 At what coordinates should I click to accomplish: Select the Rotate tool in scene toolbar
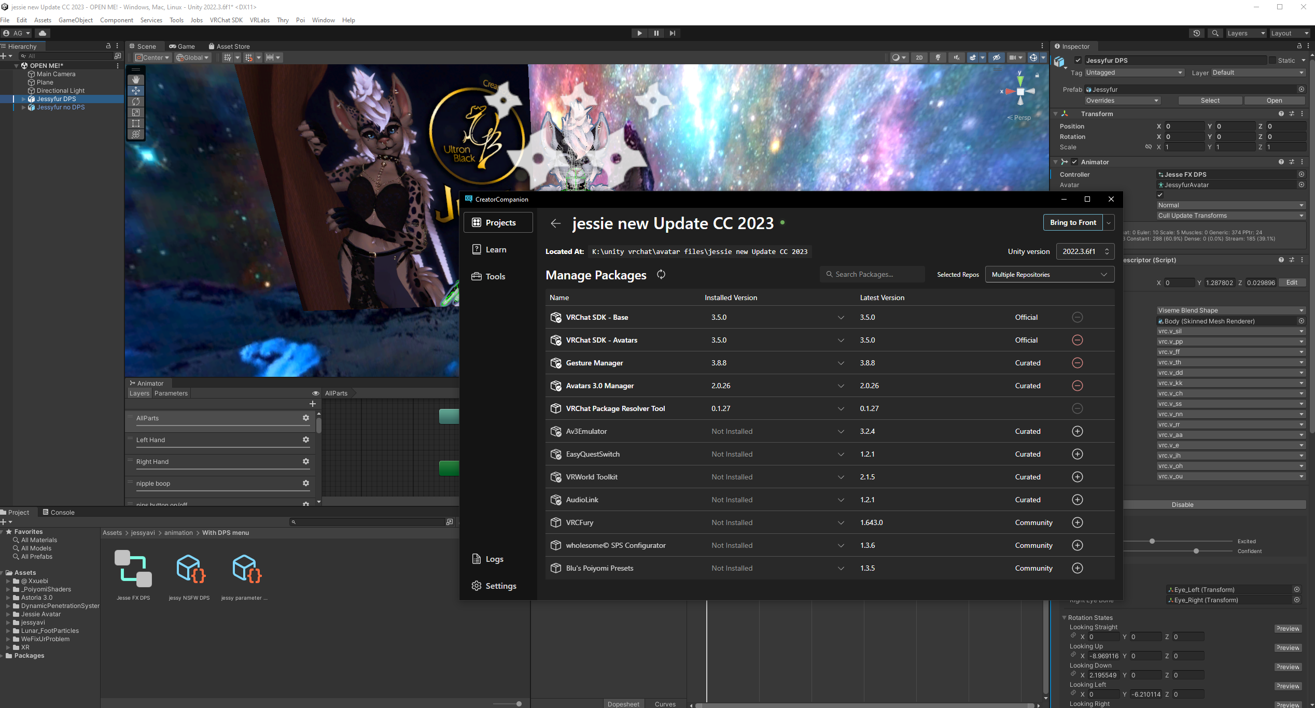136,102
